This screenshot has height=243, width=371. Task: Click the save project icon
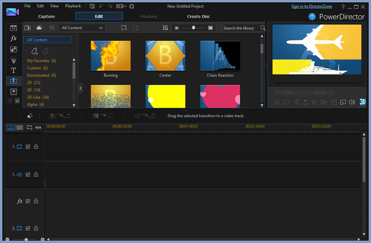[x=92, y=6]
